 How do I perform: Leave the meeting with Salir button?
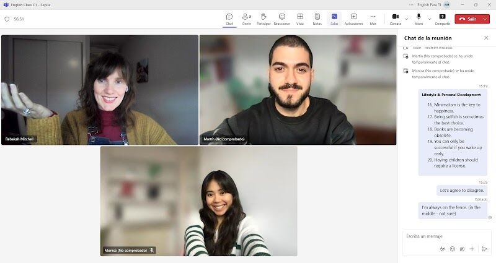467,19
